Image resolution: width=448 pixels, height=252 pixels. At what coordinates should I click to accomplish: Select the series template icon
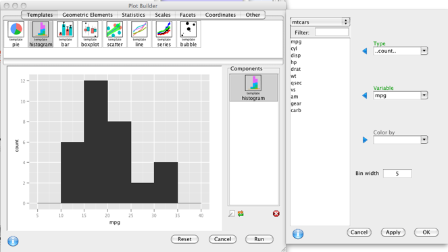point(164,34)
